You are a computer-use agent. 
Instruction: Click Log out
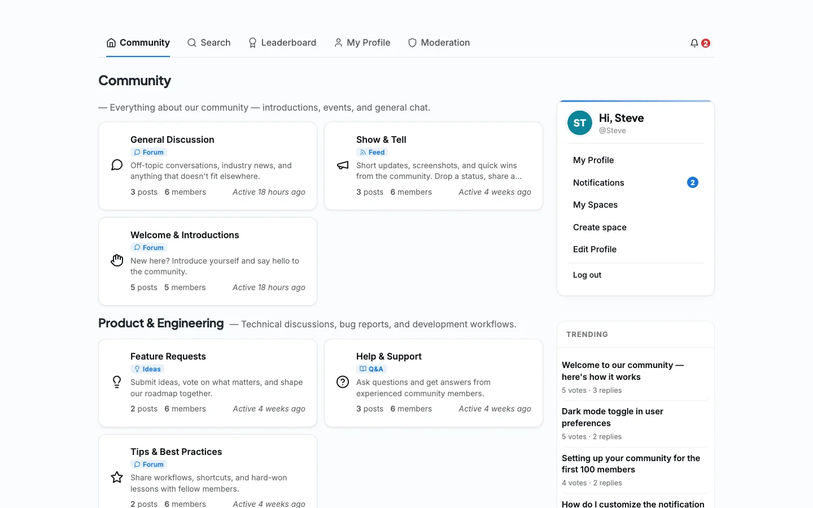coord(636,275)
